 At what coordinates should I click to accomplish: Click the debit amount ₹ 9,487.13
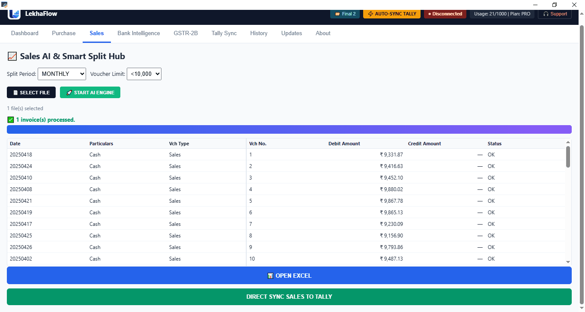click(391, 259)
